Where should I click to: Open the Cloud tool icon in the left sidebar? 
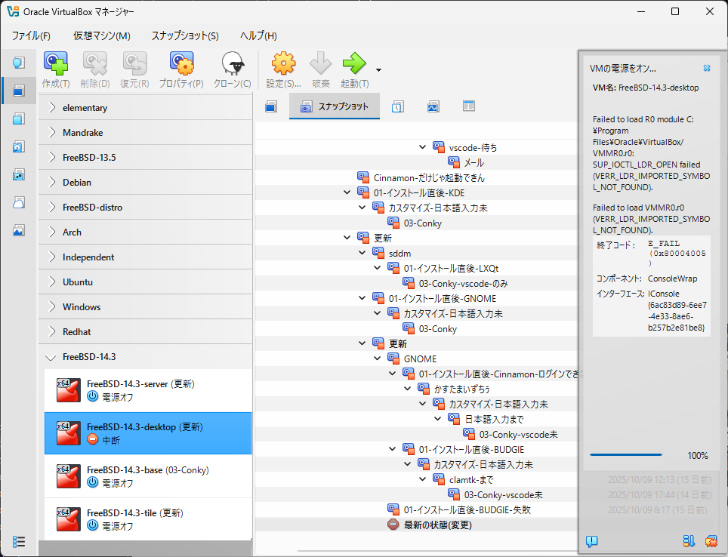pyautogui.click(x=19, y=203)
